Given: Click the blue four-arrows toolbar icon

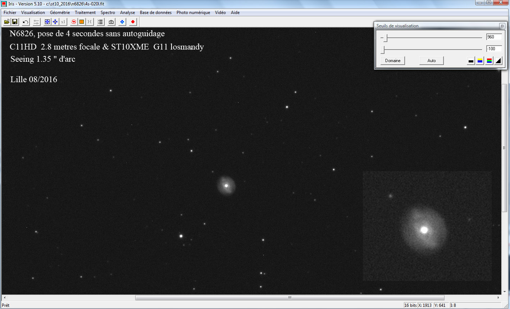Looking at the screenshot, I should point(55,22).
